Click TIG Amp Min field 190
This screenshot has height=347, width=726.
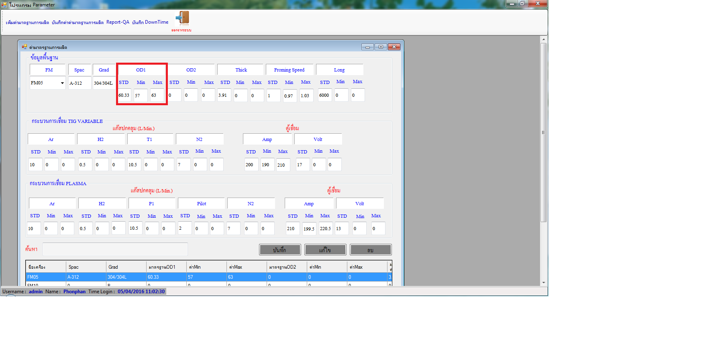coord(267,165)
